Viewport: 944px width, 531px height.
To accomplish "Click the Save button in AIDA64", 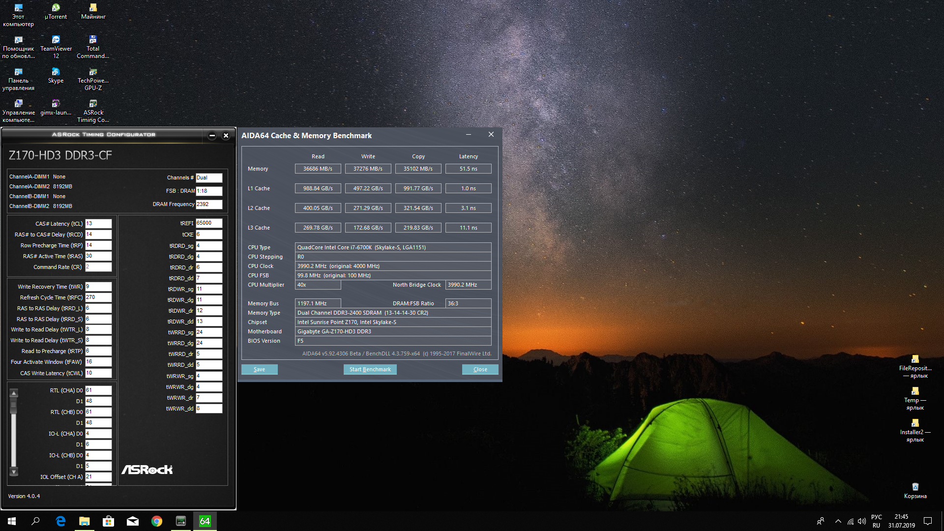I will click(x=259, y=369).
